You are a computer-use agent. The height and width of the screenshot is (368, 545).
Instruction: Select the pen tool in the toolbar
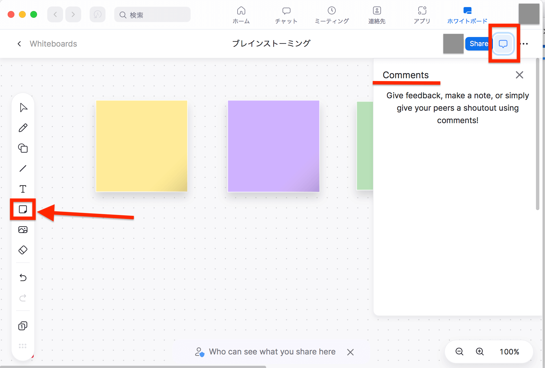[x=23, y=128]
